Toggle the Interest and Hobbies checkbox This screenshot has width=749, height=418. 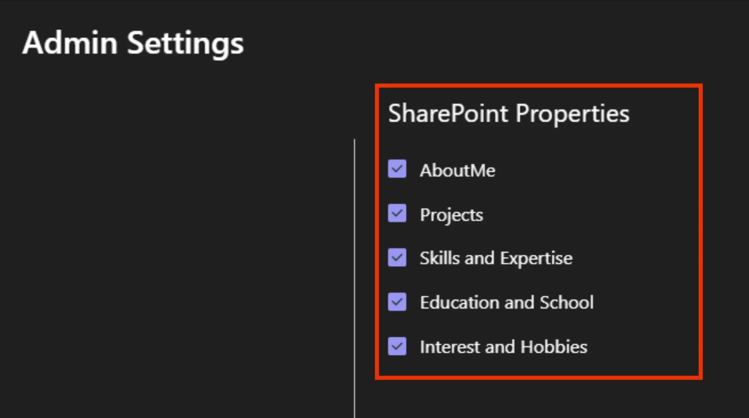pyautogui.click(x=397, y=346)
